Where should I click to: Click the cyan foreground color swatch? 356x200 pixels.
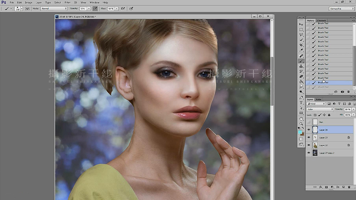(300, 132)
